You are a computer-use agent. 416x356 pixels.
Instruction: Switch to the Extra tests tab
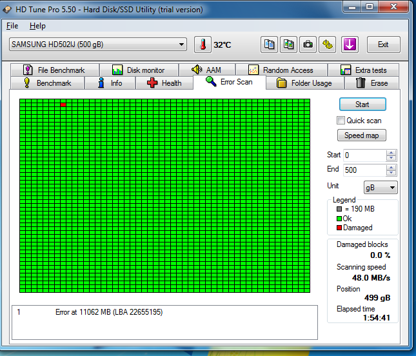pyautogui.click(x=364, y=70)
